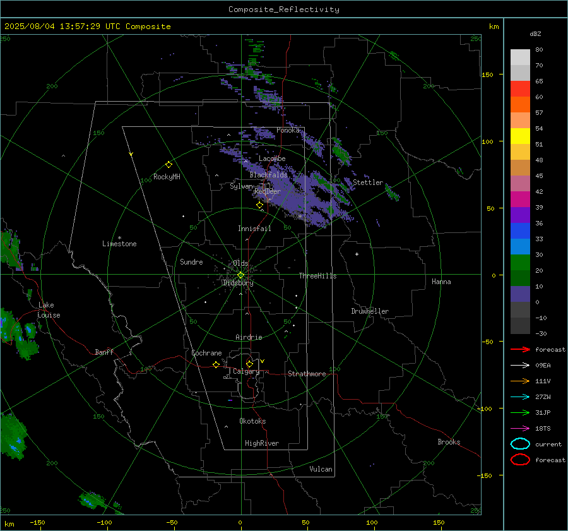
Task: Click the Ponoka city label
Action: click(288, 130)
